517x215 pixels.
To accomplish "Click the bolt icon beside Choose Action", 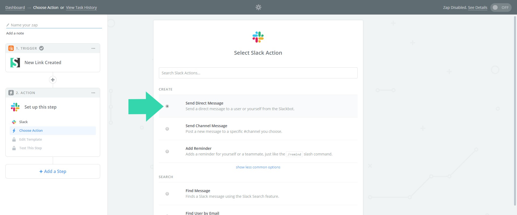I will 14,131.
